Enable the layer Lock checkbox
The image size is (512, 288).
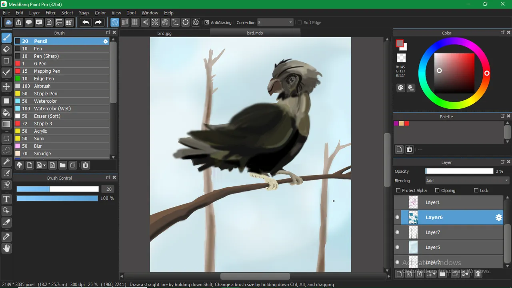click(476, 190)
